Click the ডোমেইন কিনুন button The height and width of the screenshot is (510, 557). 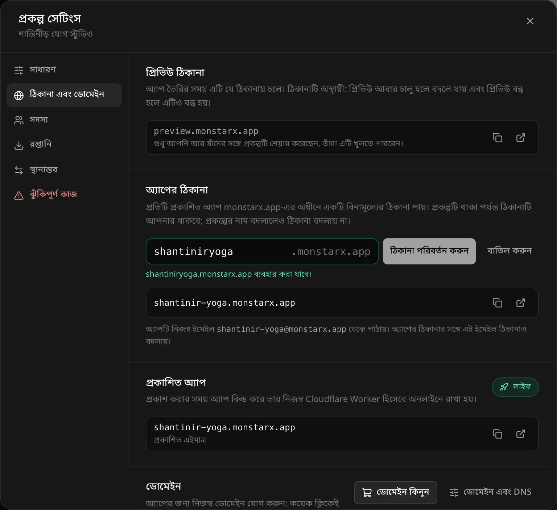[395, 492]
